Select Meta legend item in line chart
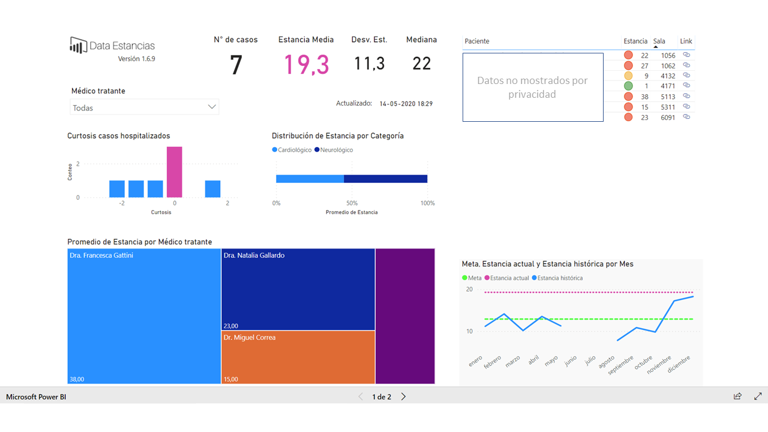Screen dimensions: 768x432 (x=472, y=278)
